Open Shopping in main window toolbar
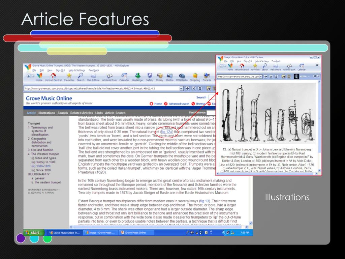 point(195,77)
